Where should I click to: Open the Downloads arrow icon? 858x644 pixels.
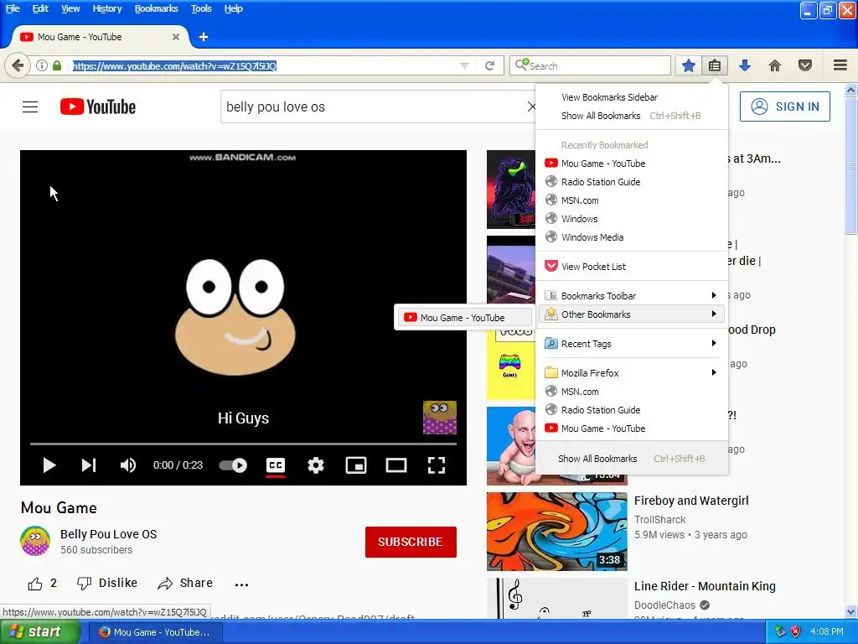click(x=745, y=65)
